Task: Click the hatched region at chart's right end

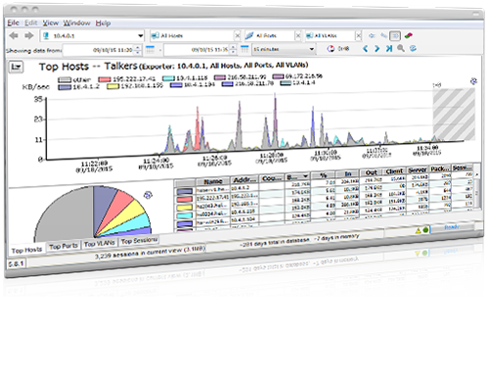Action: (454, 115)
